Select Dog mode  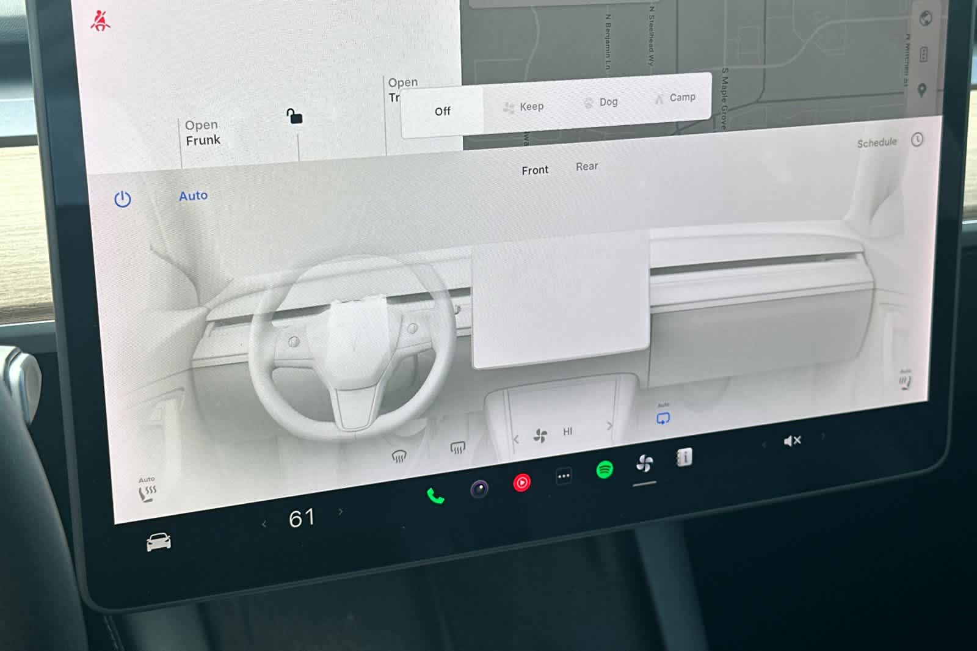601,102
